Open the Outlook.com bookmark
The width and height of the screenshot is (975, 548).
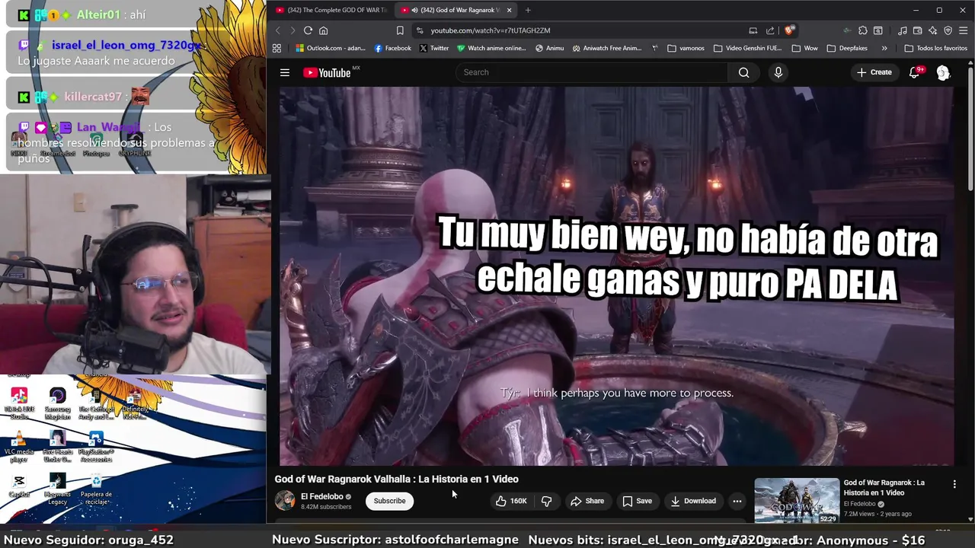pos(331,48)
